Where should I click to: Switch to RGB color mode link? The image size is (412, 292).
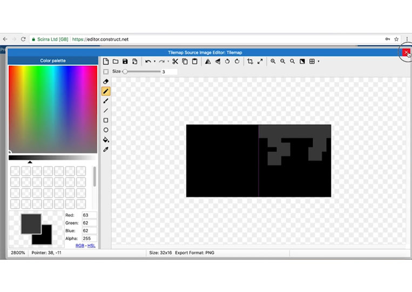(x=79, y=246)
